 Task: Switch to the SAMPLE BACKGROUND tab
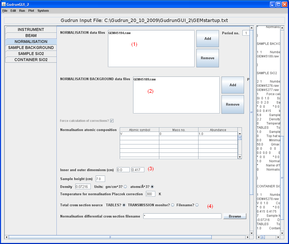coord(31,48)
